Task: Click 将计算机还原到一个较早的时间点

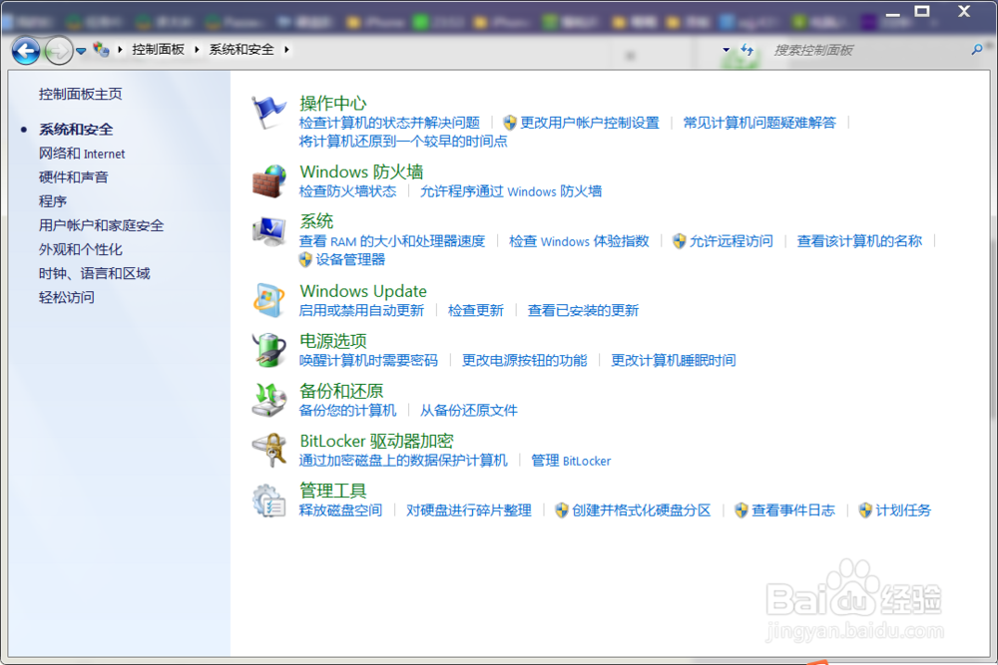Action: (403, 142)
